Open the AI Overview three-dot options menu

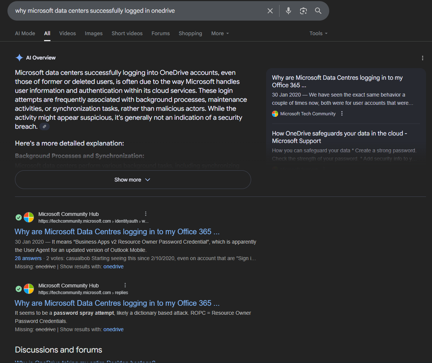422,58
